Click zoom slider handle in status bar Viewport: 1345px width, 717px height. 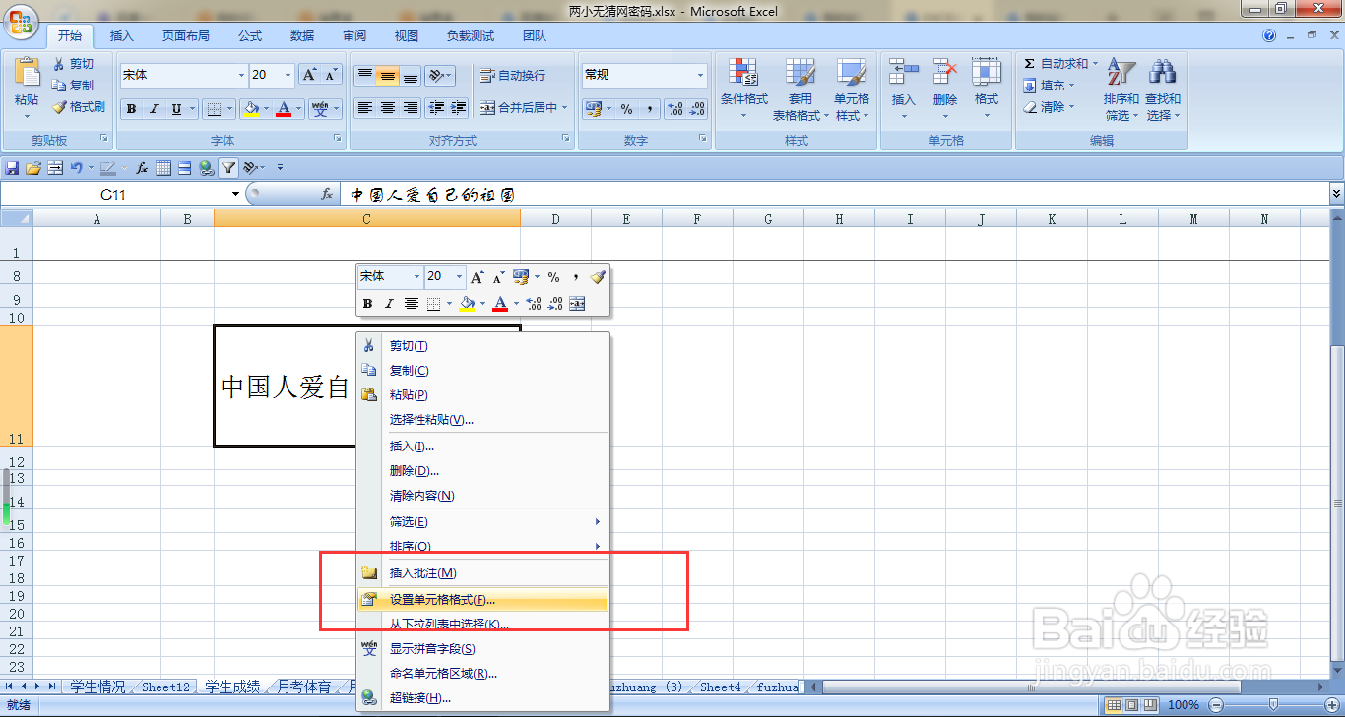click(x=1274, y=705)
